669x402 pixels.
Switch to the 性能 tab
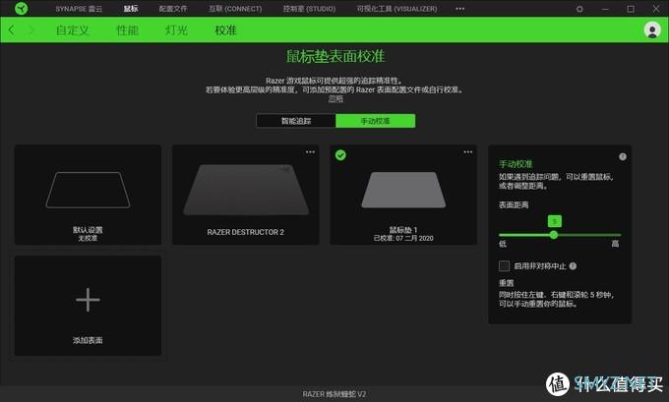(127, 30)
